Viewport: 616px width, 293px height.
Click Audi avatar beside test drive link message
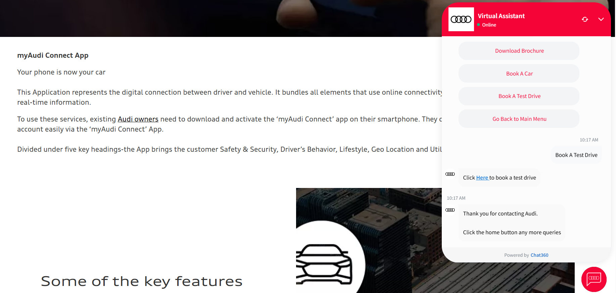click(x=450, y=174)
